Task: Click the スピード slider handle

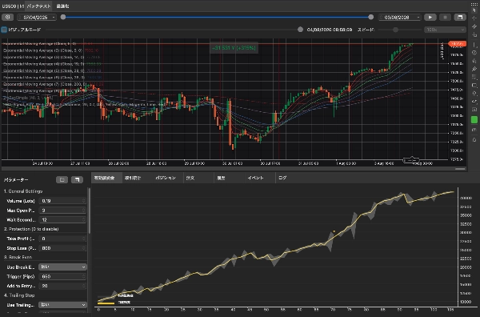Action: point(395,30)
